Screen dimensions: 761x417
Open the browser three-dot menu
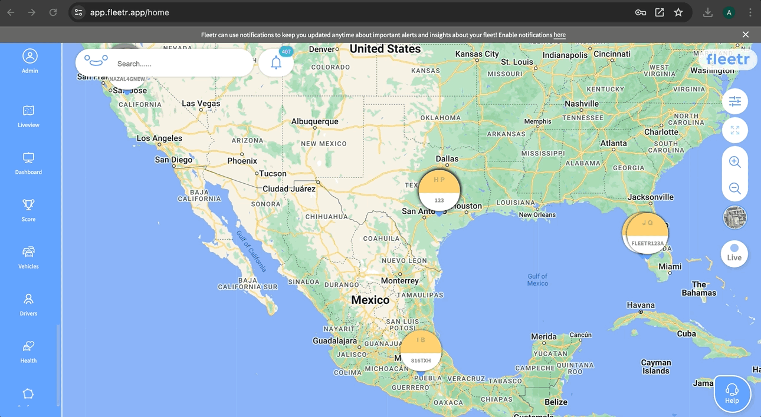pyautogui.click(x=750, y=12)
